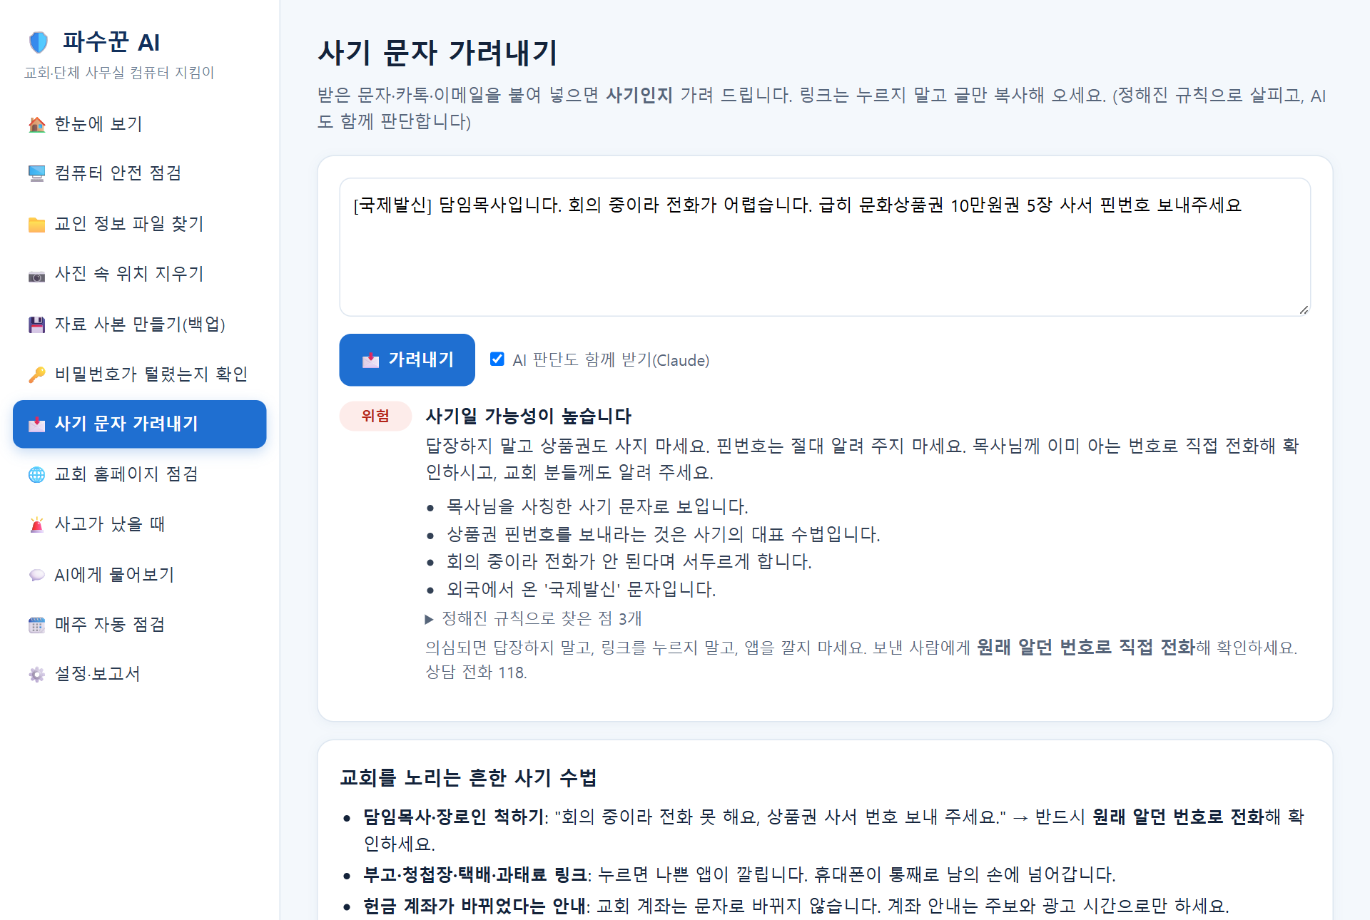The image size is (1370, 920).
Task: Click the text area resize handle corner
Action: click(x=1304, y=309)
